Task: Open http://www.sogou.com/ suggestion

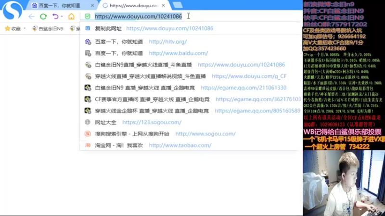Action: pyautogui.click(x=205, y=134)
